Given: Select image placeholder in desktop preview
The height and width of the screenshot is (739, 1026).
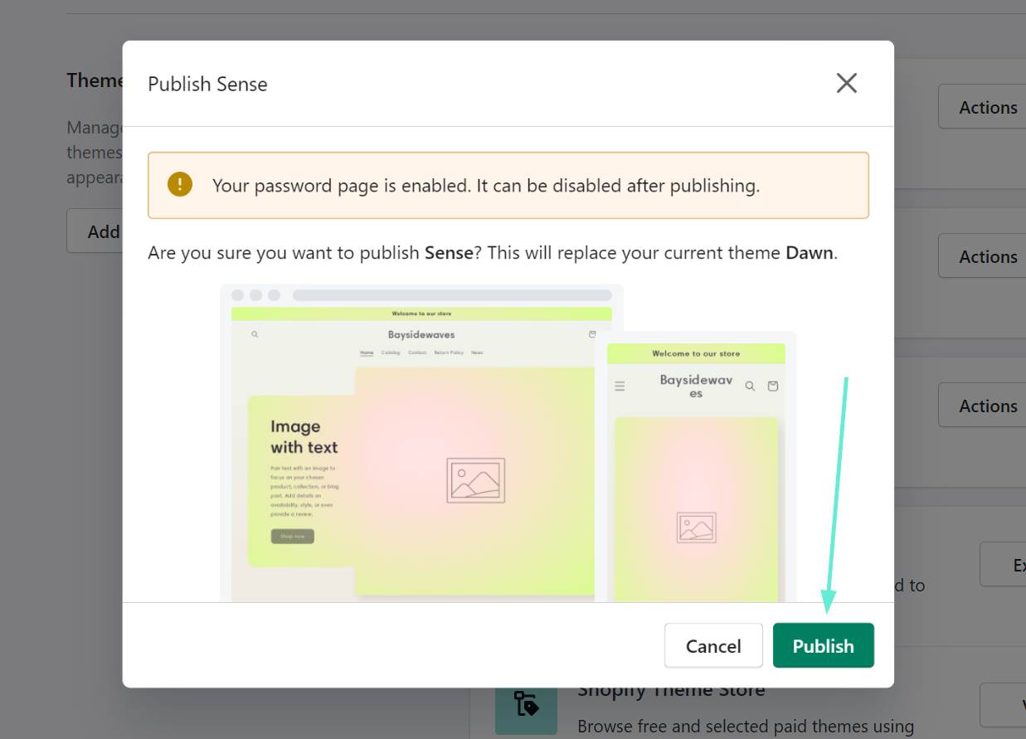Looking at the screenshot, I should [475, 480].
